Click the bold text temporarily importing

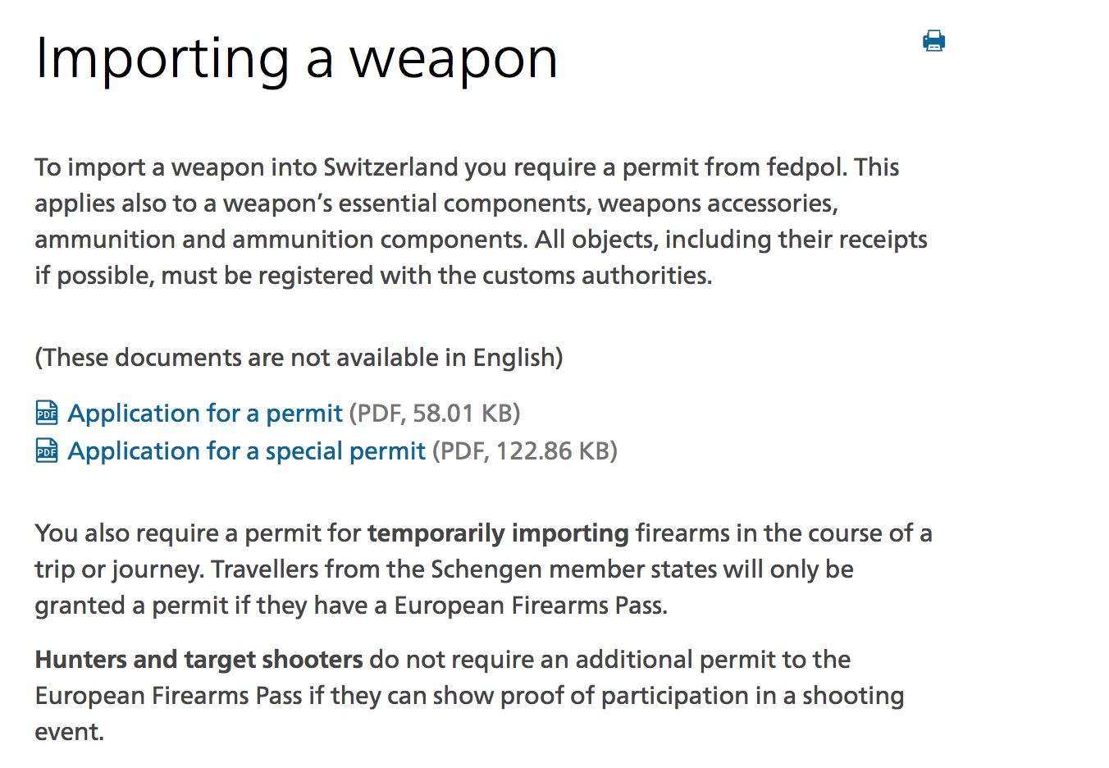coord(498,533)
